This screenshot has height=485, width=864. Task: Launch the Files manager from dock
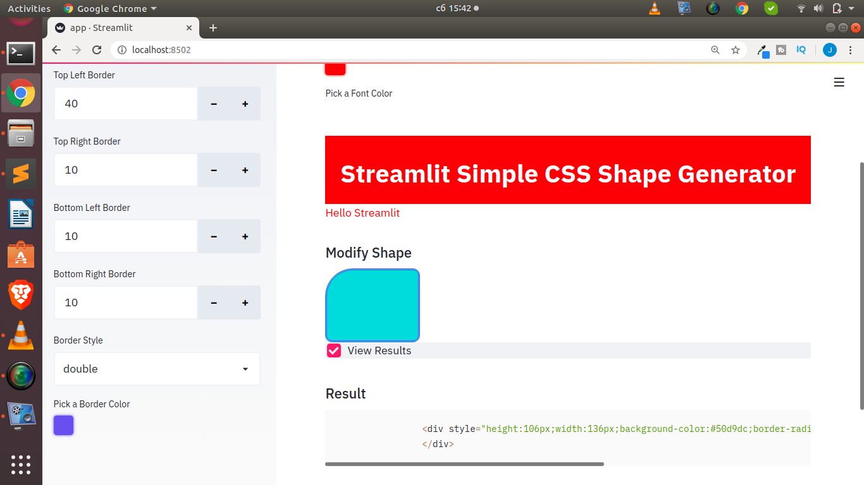(x=21, y=133)
